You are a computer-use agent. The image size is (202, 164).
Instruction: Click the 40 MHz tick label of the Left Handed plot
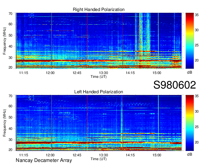tap(10, 129)
